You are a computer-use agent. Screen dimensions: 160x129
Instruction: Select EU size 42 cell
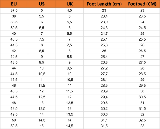pyautogui.click(x=14, y=51)
